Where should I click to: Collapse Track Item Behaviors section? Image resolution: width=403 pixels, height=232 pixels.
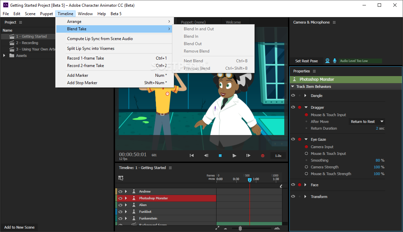pos(293,87)
